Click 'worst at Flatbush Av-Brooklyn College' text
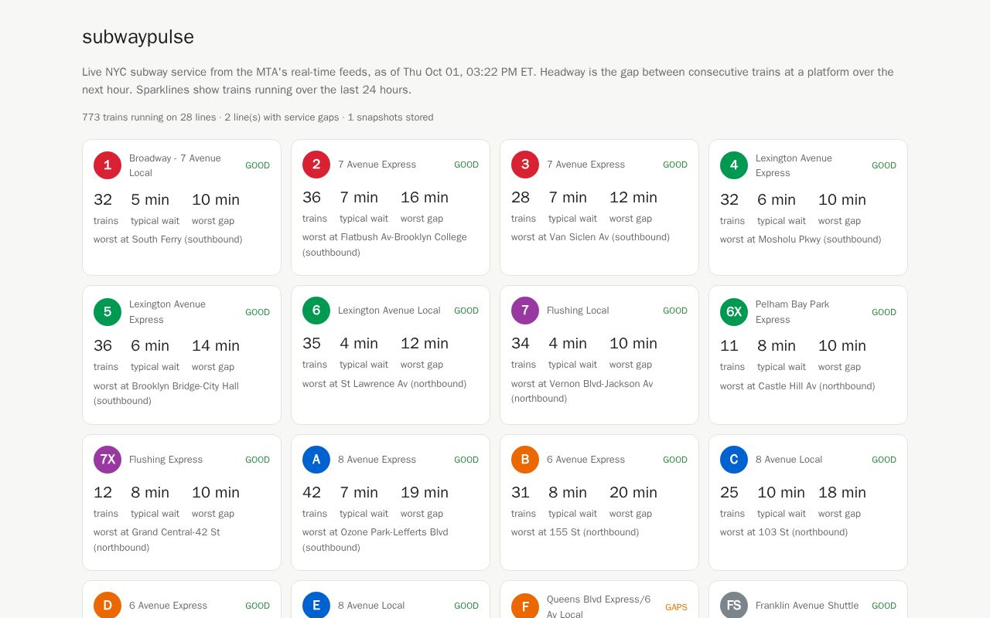 384,237
